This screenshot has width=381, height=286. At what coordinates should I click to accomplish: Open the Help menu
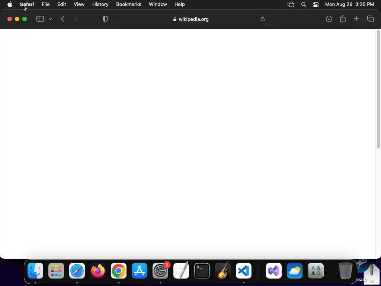pyautogui.click(x=180, y=4)
